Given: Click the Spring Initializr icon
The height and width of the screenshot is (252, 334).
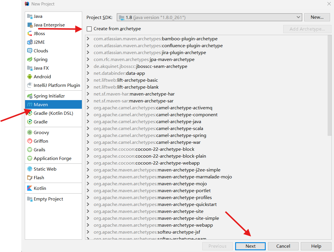Looking at the screenshot, I should [x=30, y=96].
